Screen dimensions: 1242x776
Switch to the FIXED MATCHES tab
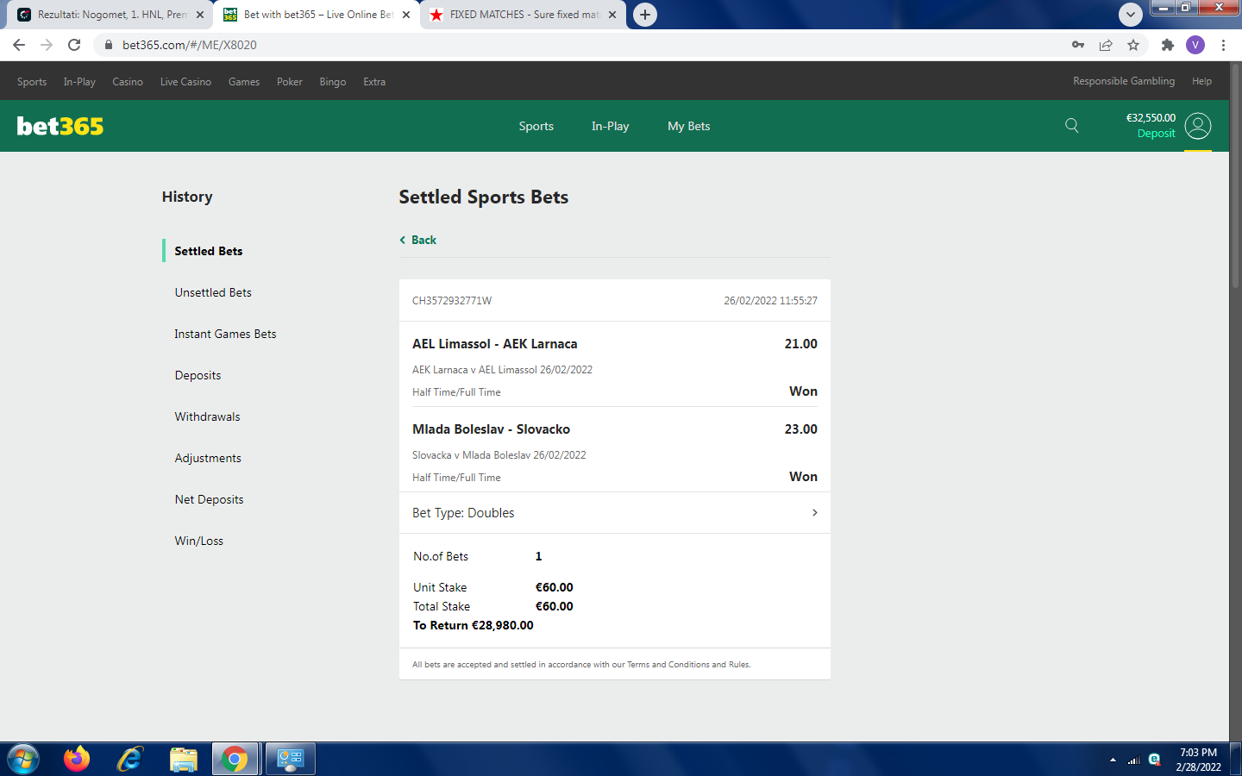click(523, 15)
